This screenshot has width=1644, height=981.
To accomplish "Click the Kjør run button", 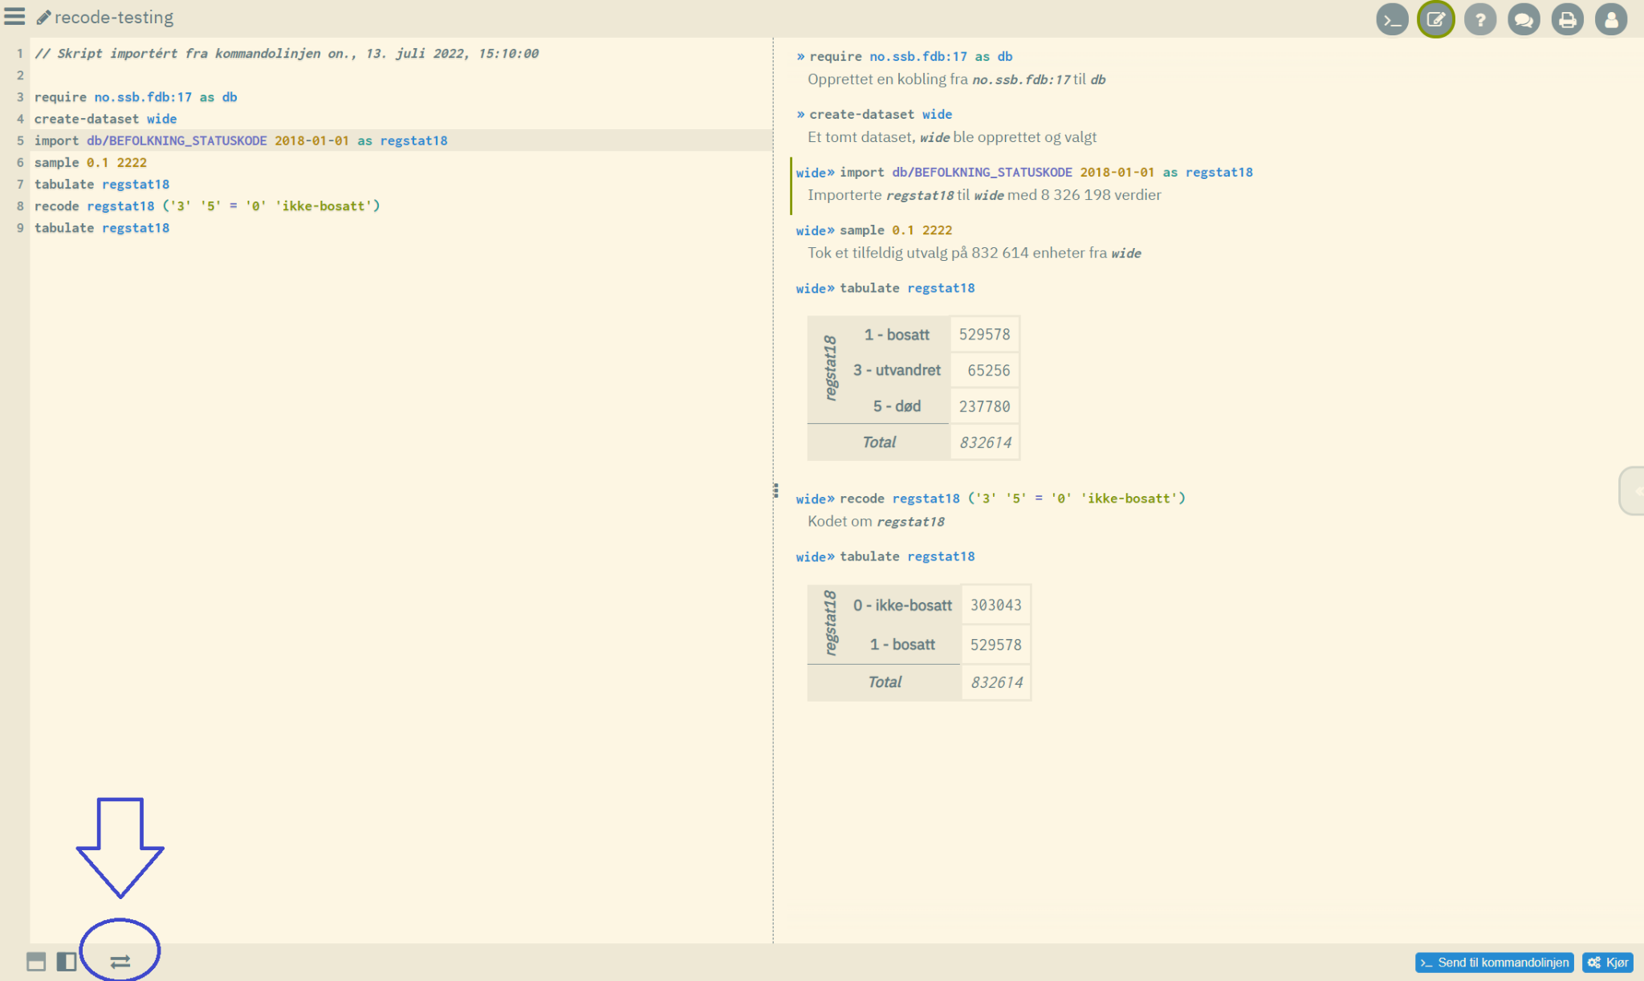I will [x=1608, y=962].
